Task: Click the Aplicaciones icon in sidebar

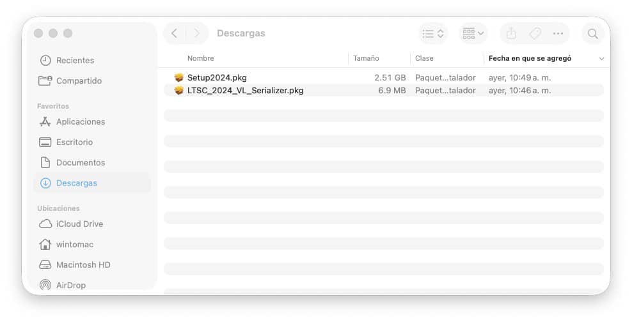Action: pos(45,121)
